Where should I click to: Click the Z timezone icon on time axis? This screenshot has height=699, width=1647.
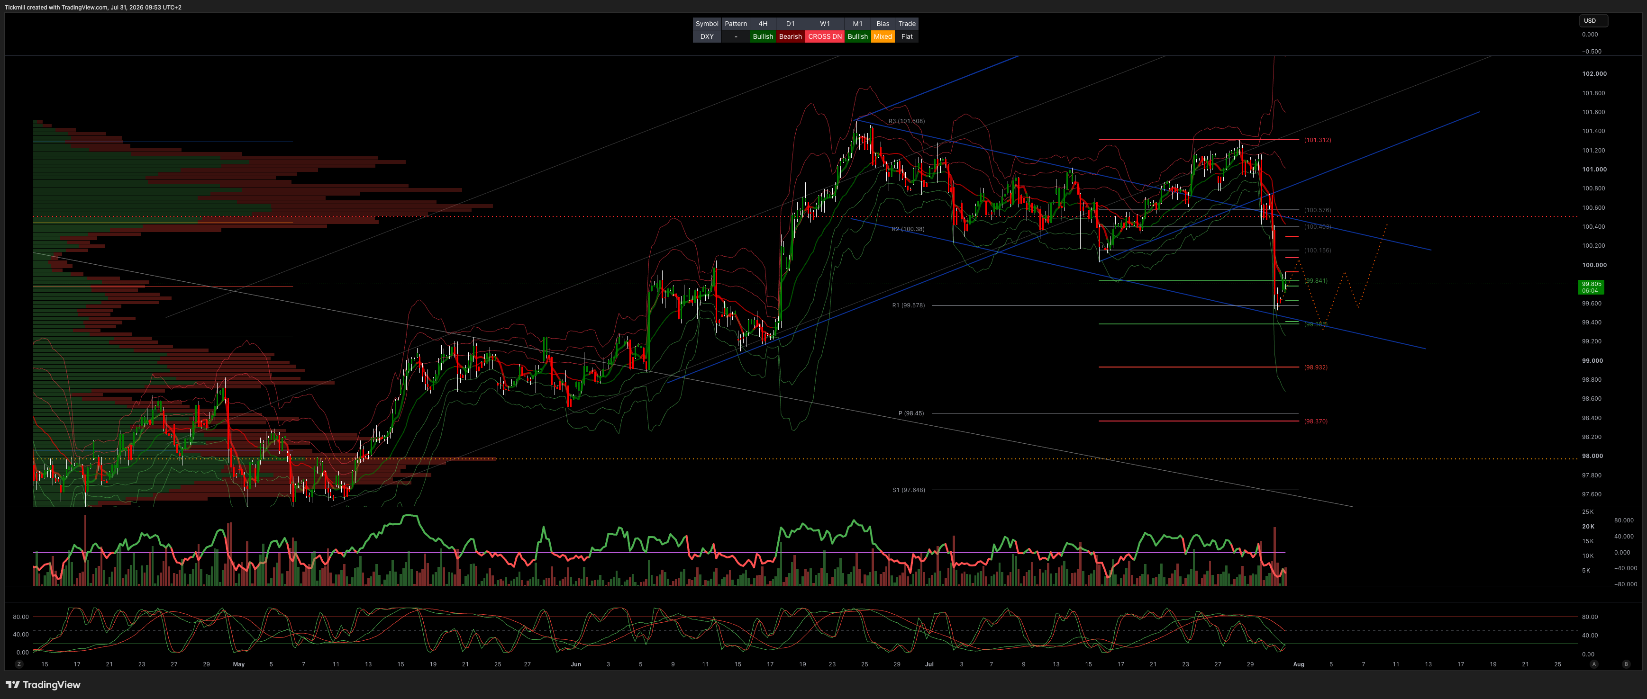click(x=19, y=664)
